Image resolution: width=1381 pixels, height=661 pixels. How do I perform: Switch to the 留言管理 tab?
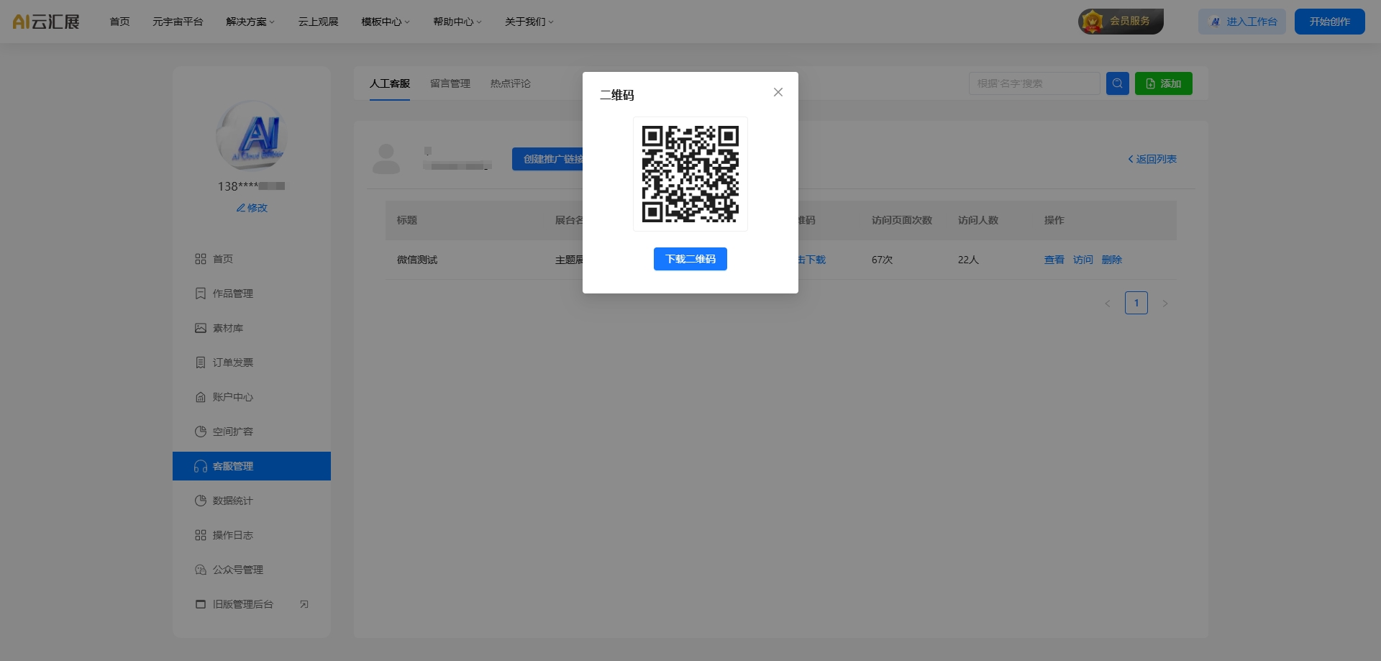[450, 83]
